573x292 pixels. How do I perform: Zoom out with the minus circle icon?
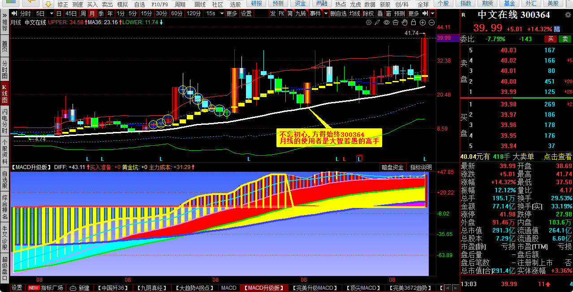pyautogui.click(x=431, y=22)
